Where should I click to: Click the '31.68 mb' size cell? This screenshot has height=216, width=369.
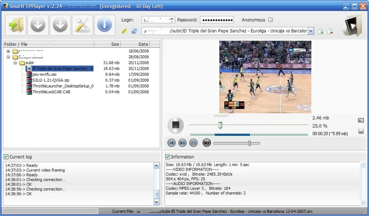pyautogui.click(x=111, y=63)
